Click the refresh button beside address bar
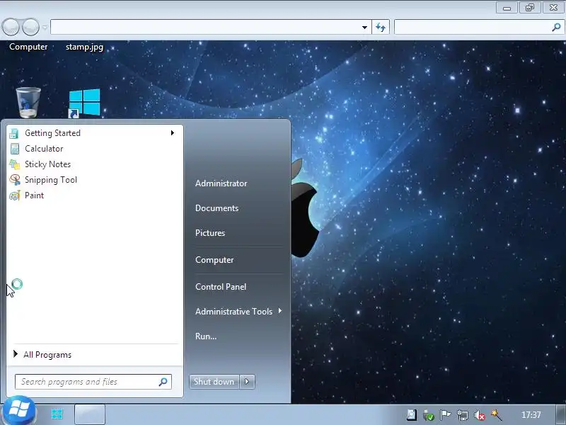566x425 pixels. (381, 27)
